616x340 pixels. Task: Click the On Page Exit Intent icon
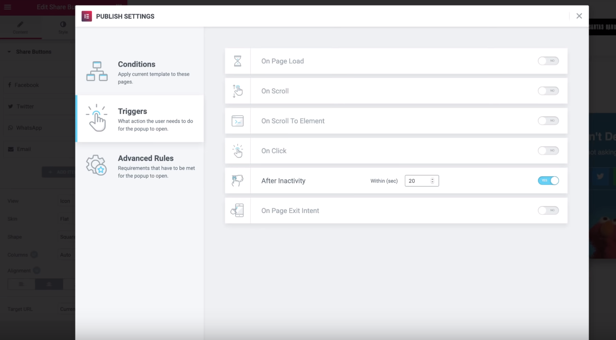(238, 211)
